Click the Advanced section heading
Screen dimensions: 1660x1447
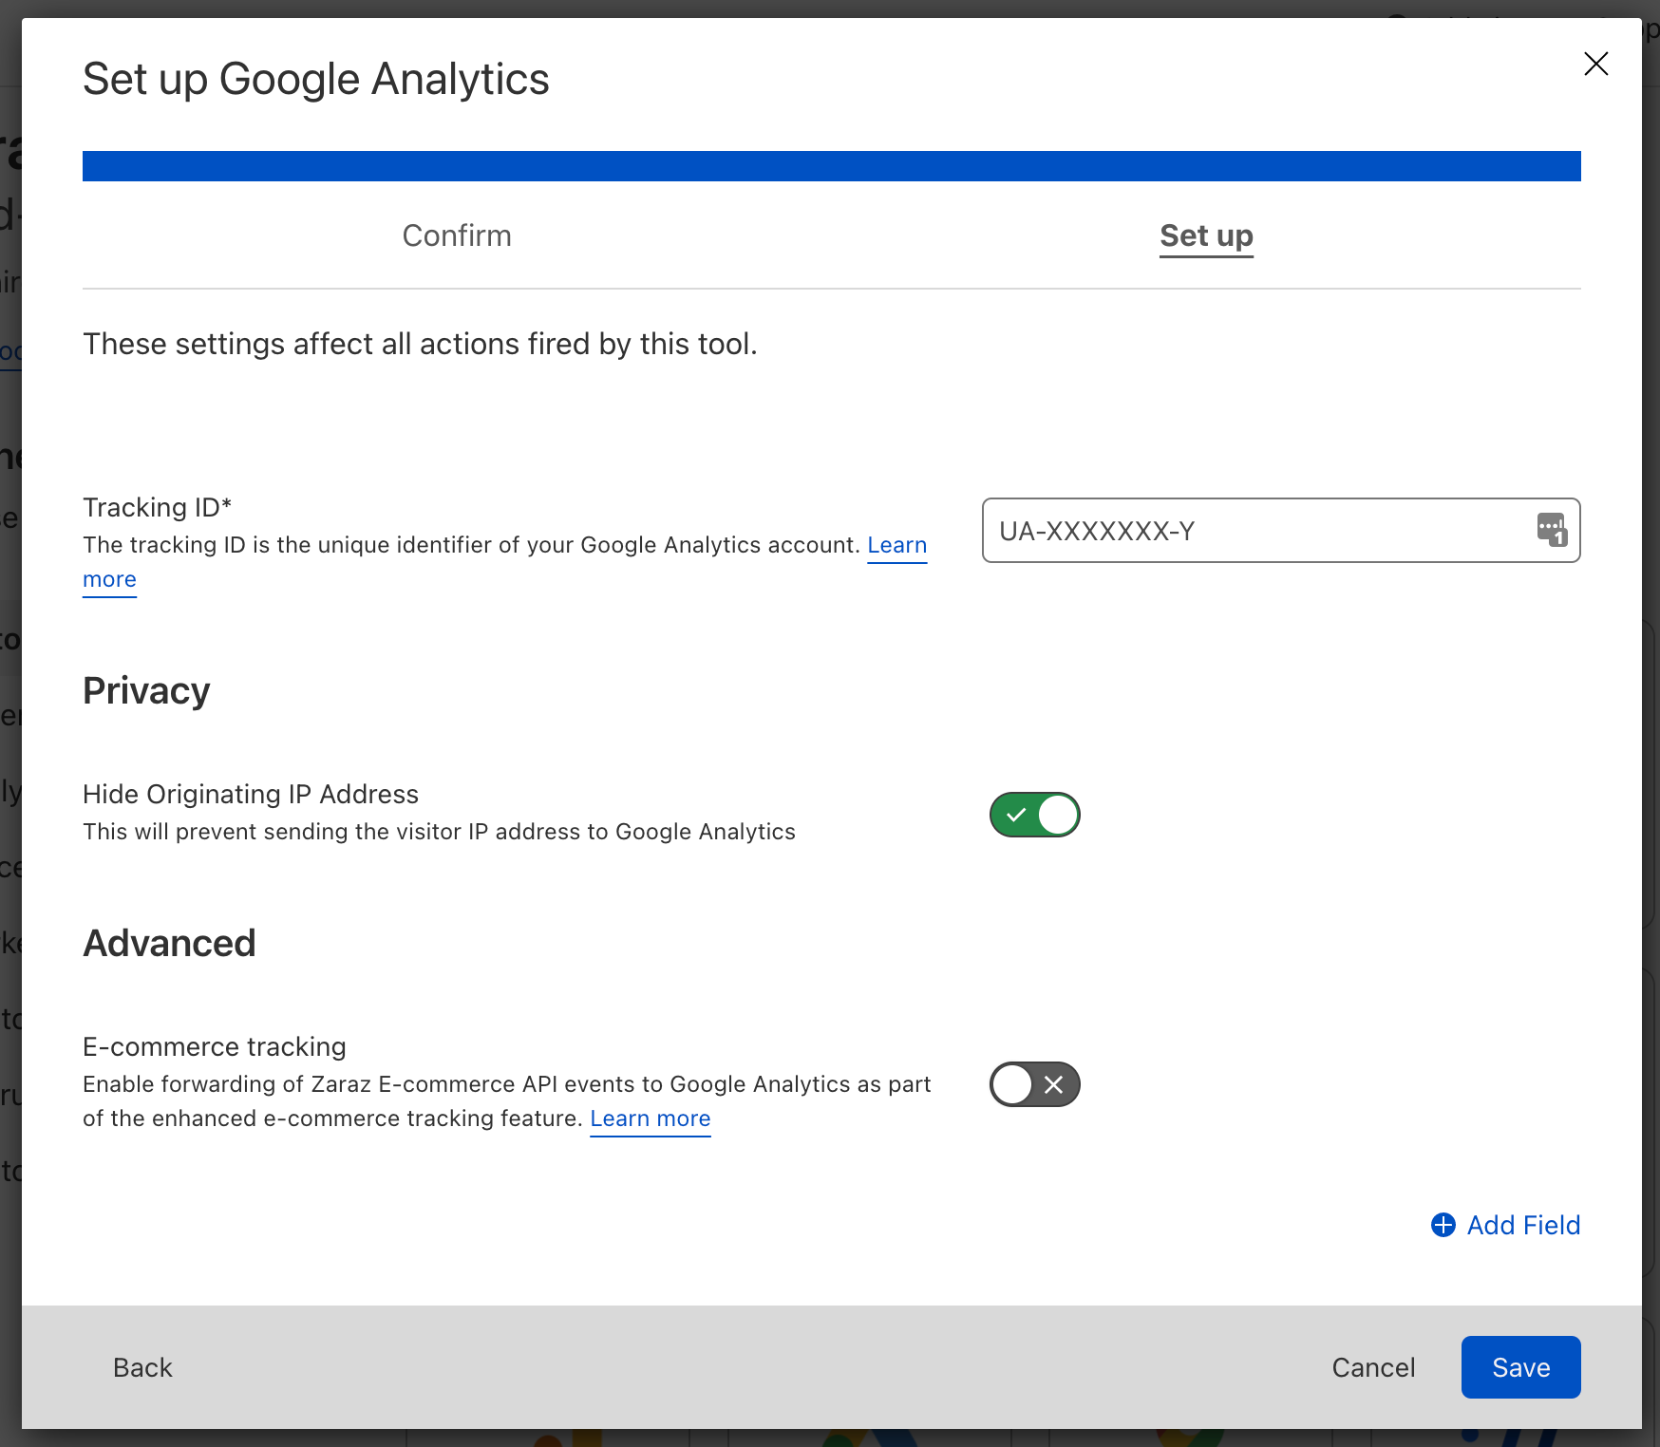(x=169, y=944)
